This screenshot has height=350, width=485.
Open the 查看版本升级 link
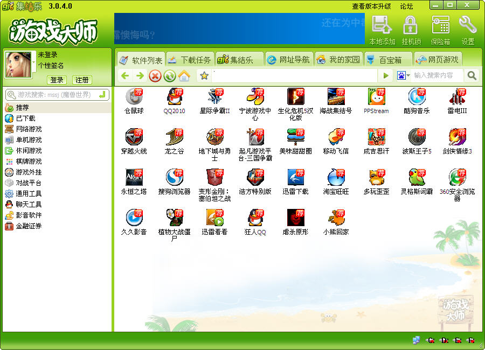[371, 6]
